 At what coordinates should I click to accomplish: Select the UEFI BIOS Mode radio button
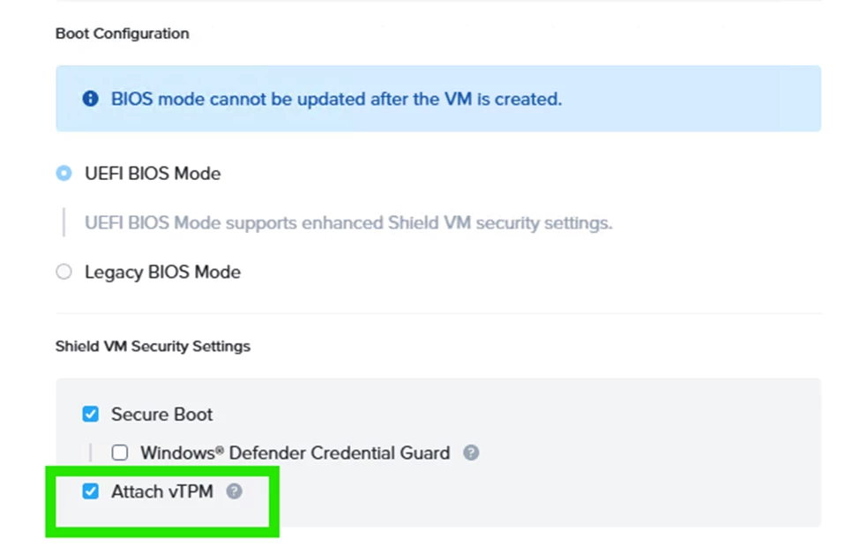point(64,173)
